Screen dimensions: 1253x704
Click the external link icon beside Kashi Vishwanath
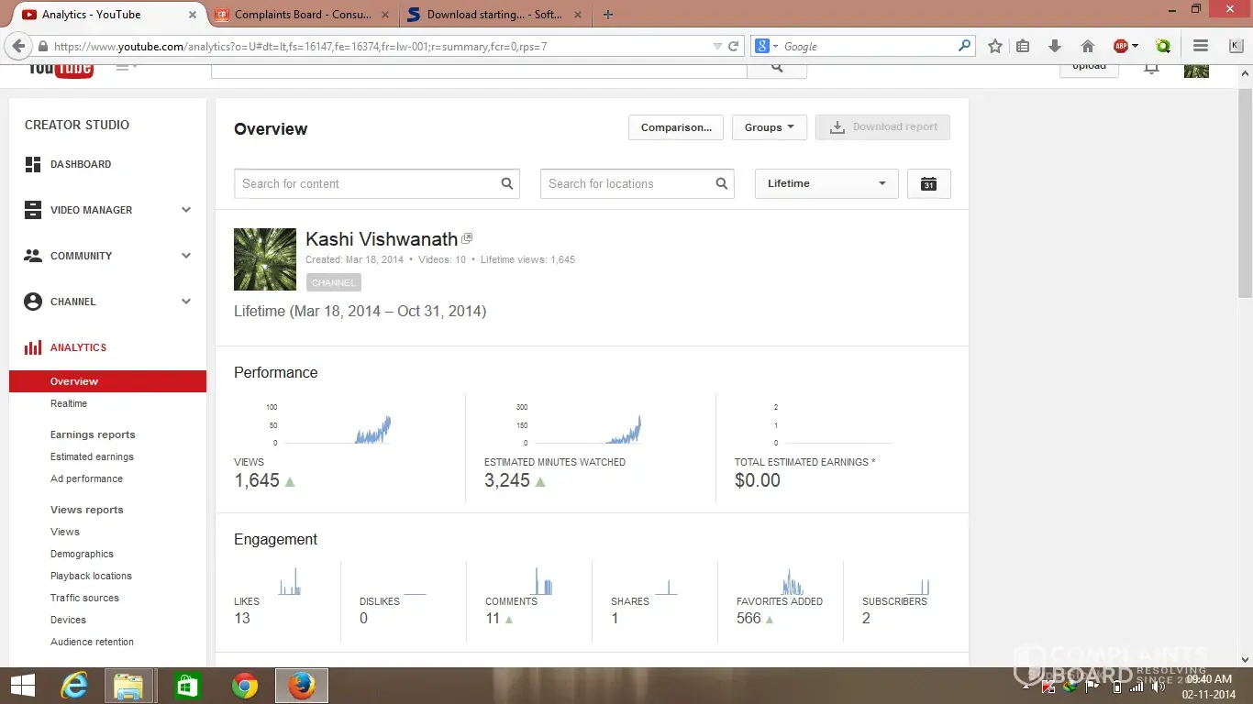point(467,238)
